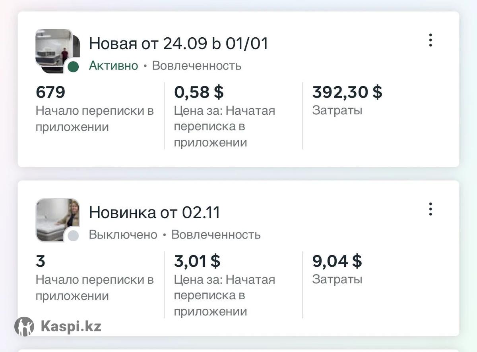This screenshot has width=477, height=352.
Task: Open thumbnail of Новая от 24.09 ad
Action: [56, 49]
